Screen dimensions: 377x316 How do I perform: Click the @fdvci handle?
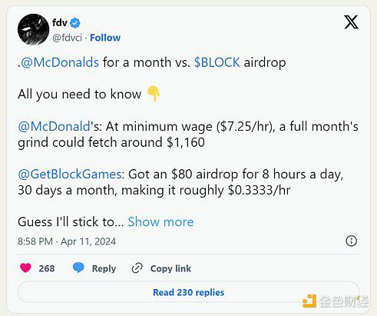click(67, 38)
